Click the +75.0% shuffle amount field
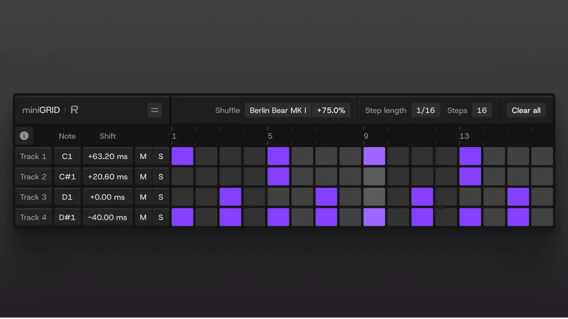Image resolution: width=568 pixels, height=319 pixels. (331, 110)
